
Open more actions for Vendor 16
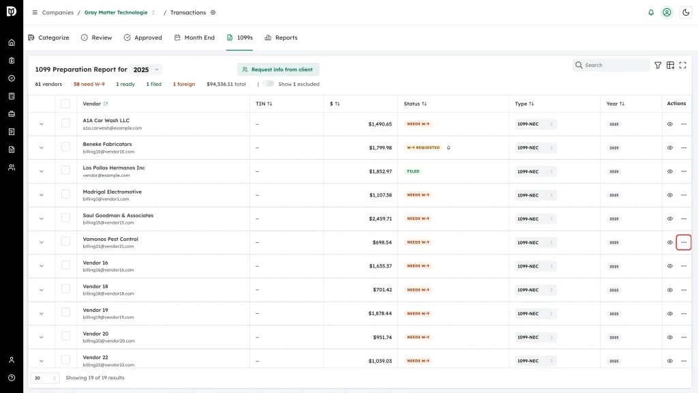[x=684, y=266]
